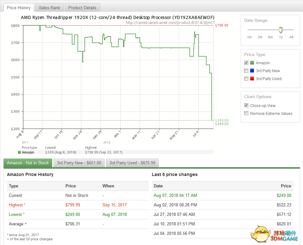
Task: Click the Amazon Price History heading
Action: coord(30,174)
